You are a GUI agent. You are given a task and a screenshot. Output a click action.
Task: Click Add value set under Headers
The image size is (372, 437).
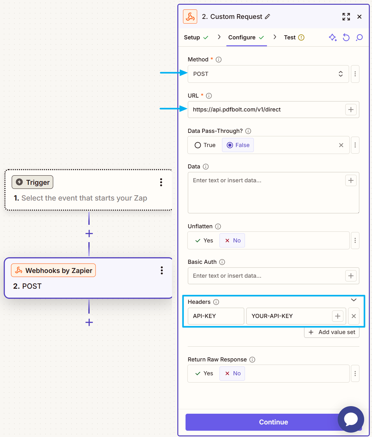331,332
